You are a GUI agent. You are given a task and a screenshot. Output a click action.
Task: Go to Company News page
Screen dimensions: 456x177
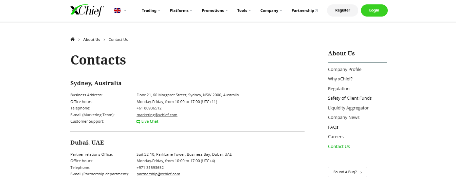coord(344,117)
